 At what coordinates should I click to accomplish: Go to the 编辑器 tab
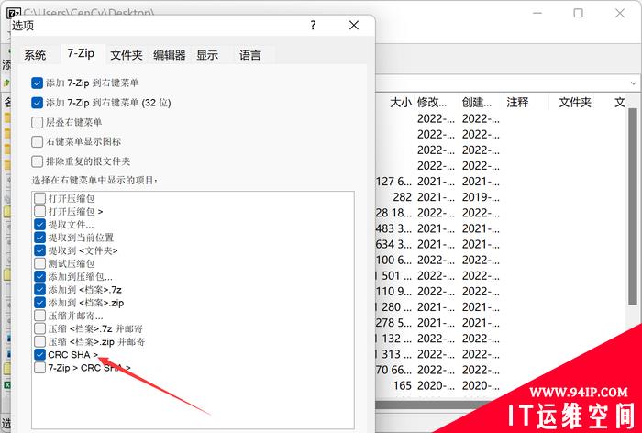tap(169, 55)
